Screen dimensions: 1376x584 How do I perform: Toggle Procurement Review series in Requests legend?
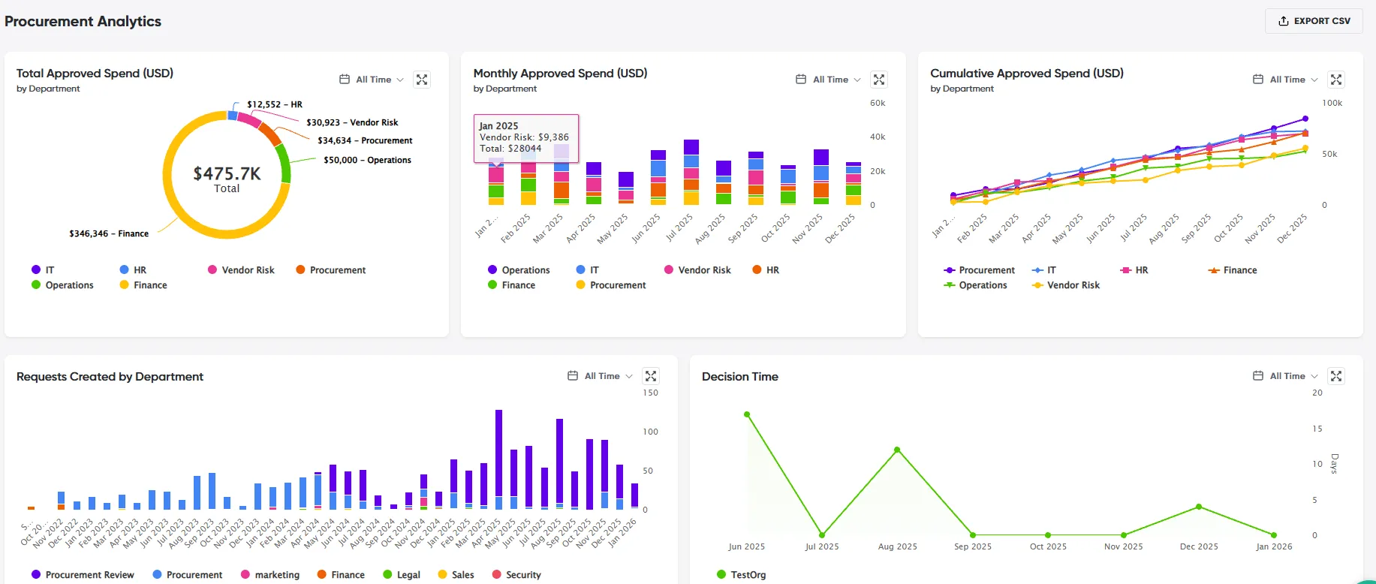(x=83, y=575)
